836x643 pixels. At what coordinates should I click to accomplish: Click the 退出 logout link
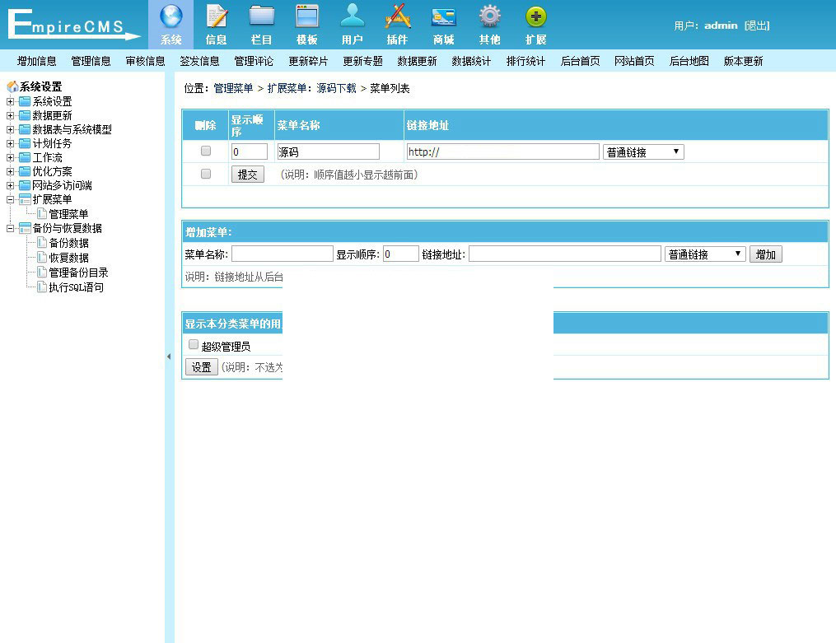[x=756, y=26]
